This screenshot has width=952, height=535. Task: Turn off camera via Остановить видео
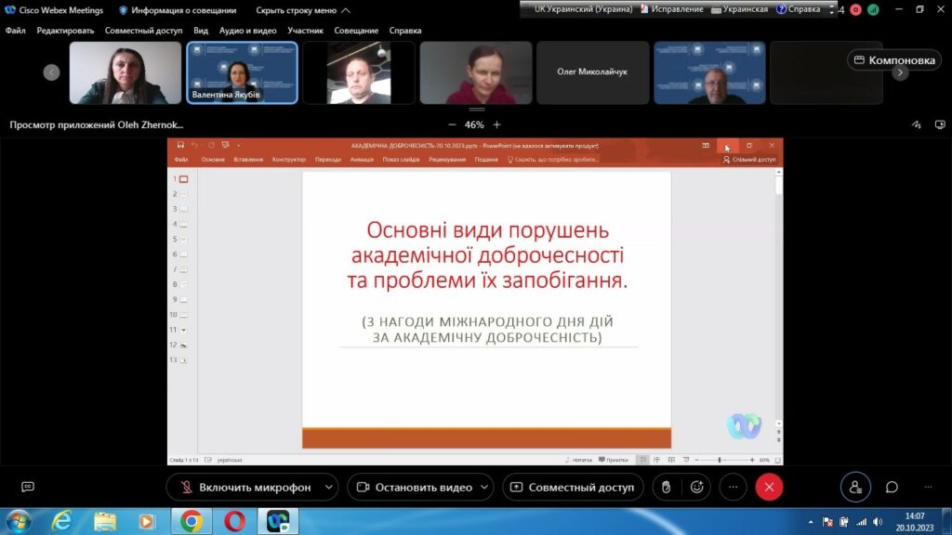pos(413,488)
